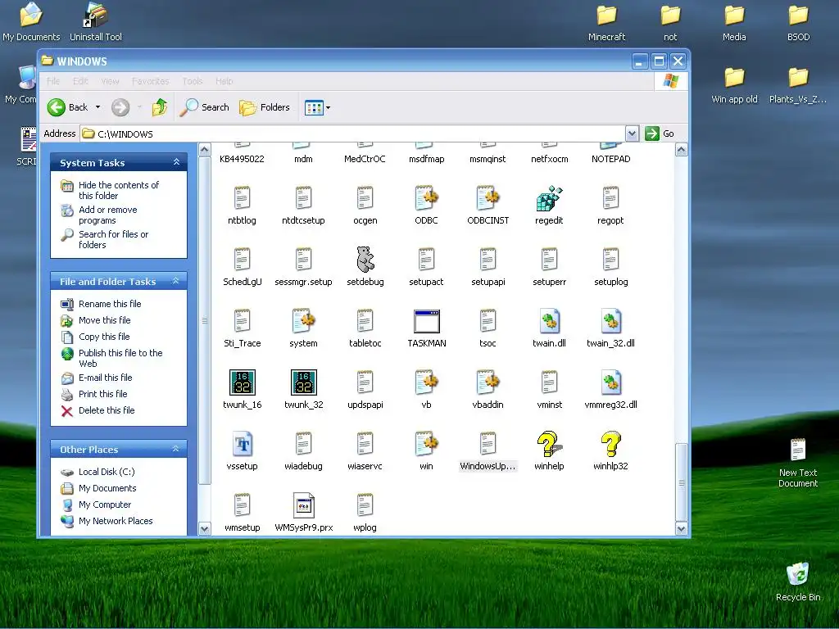The height and width of the screenshot is (629, 839).
Task: Select the win settings file icon
Action: [426, 444]
